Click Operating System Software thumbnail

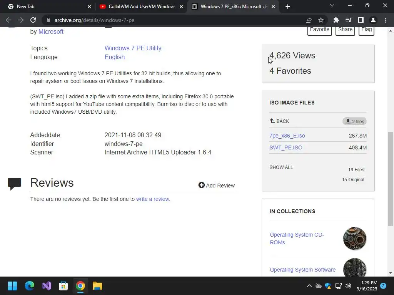tap(355, 267)
